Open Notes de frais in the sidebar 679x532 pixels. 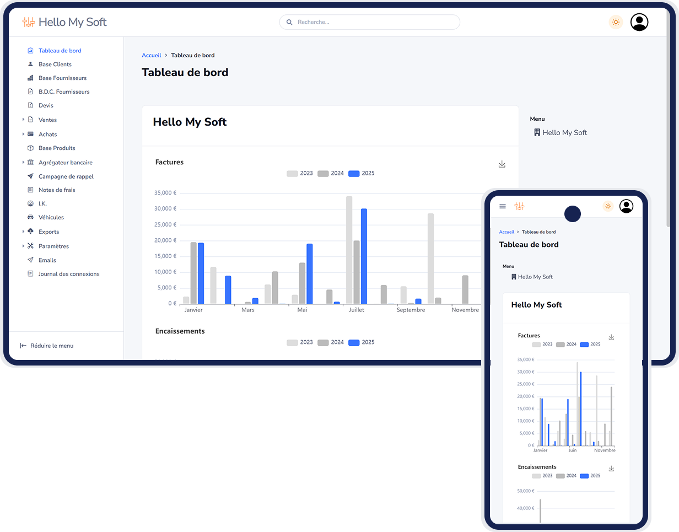(x=57, y=190)
